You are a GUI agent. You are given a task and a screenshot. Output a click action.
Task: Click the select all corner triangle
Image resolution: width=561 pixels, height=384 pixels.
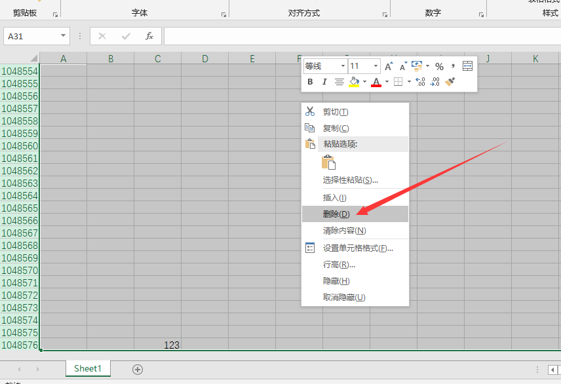[x=33, y=58]
